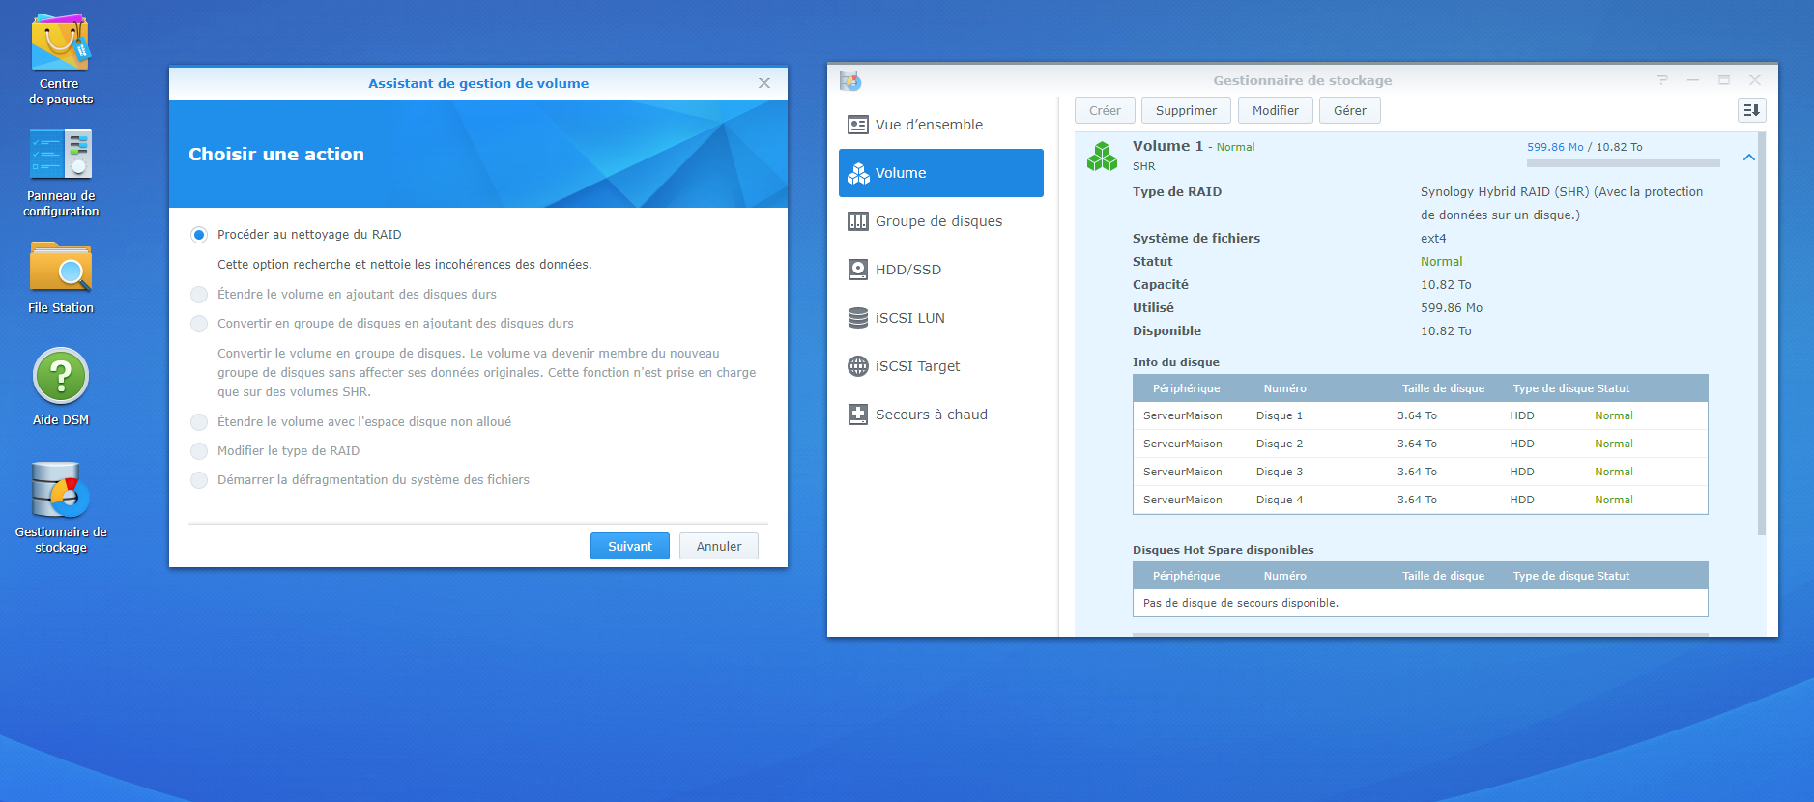The image size is (1814, 802).
Task: Click the Taille de disque header in Info du disque
Action: (1443, 388)
